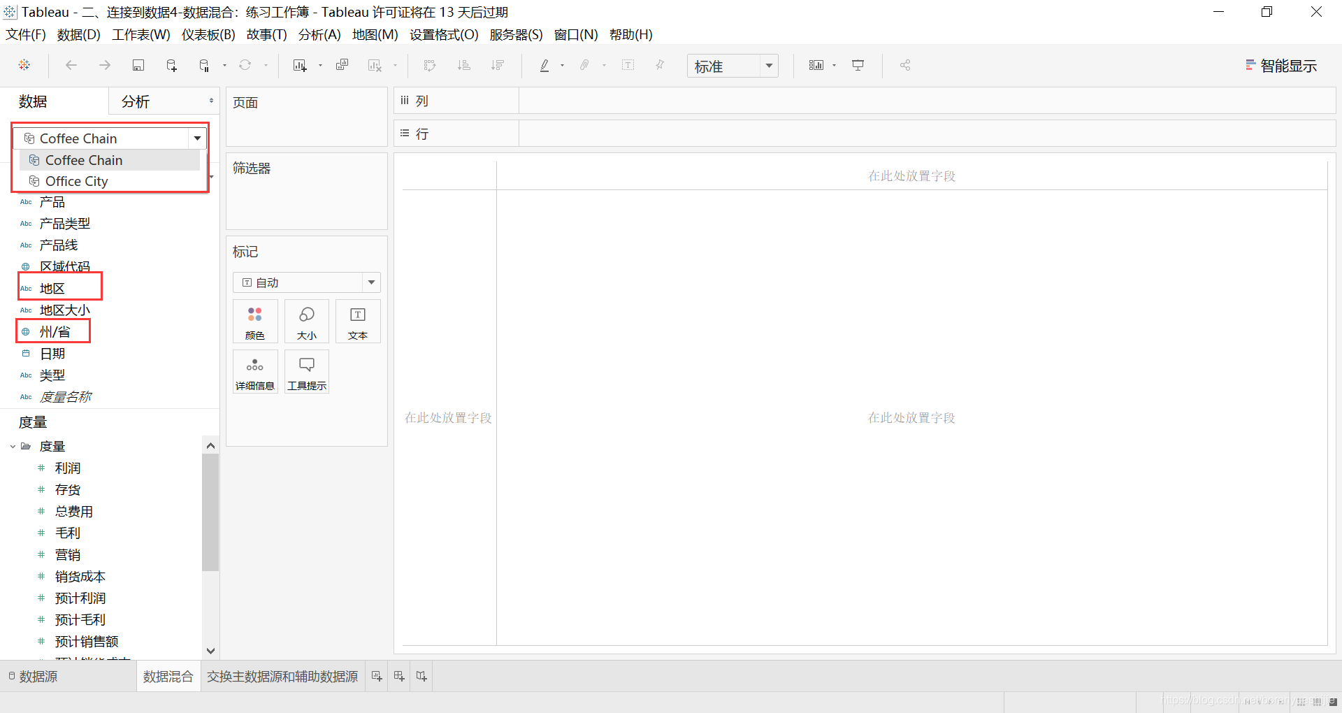Viewport: 1342px width, 713px height.
Task: Save the workbook with the disk icon
Action: tap(138, 65)
